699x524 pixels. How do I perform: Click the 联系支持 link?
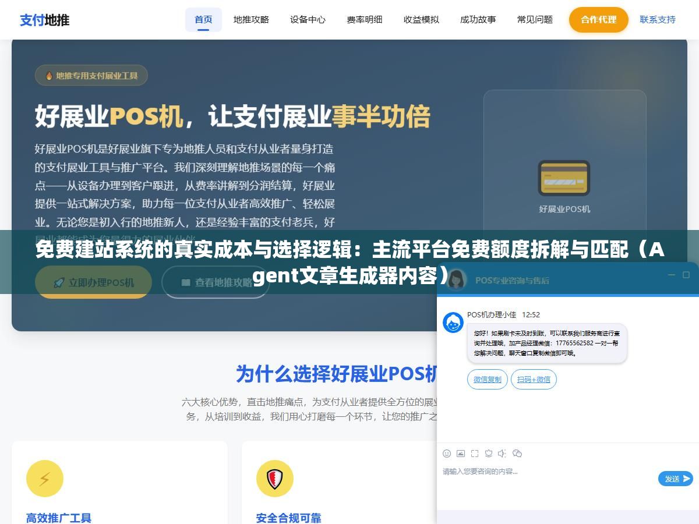click(x=658, y=20)
